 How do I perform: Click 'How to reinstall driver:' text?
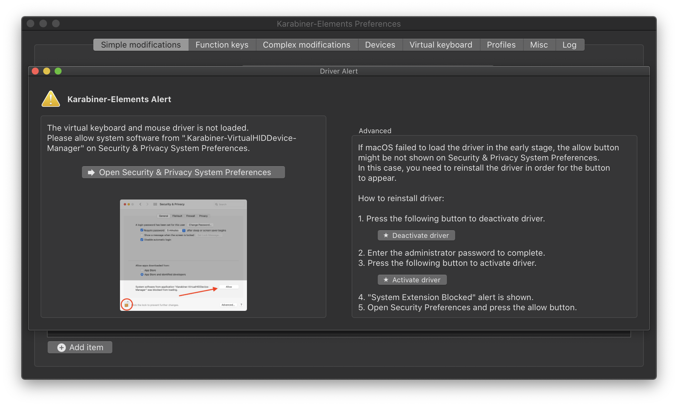[401, 198]
